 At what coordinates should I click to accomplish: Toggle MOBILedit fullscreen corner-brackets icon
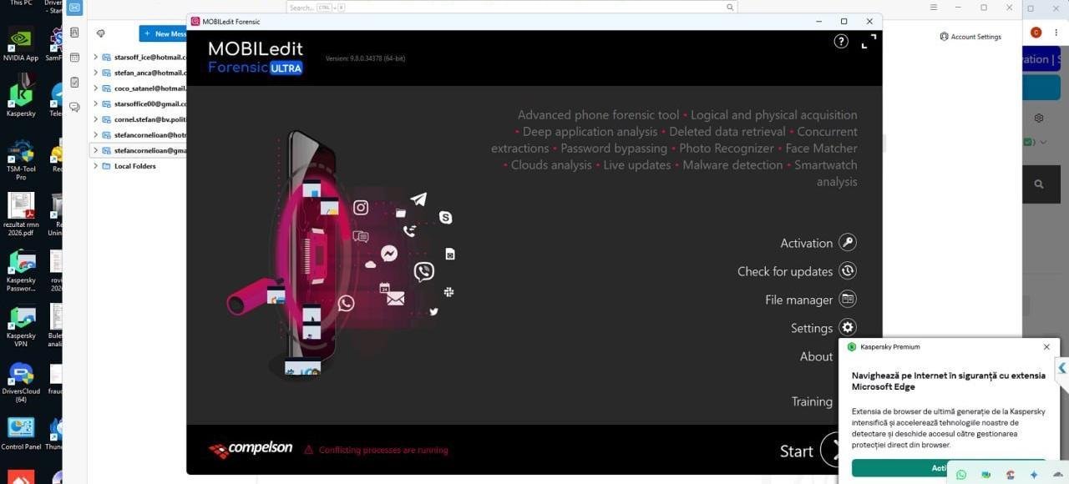[x=869, y=41]
